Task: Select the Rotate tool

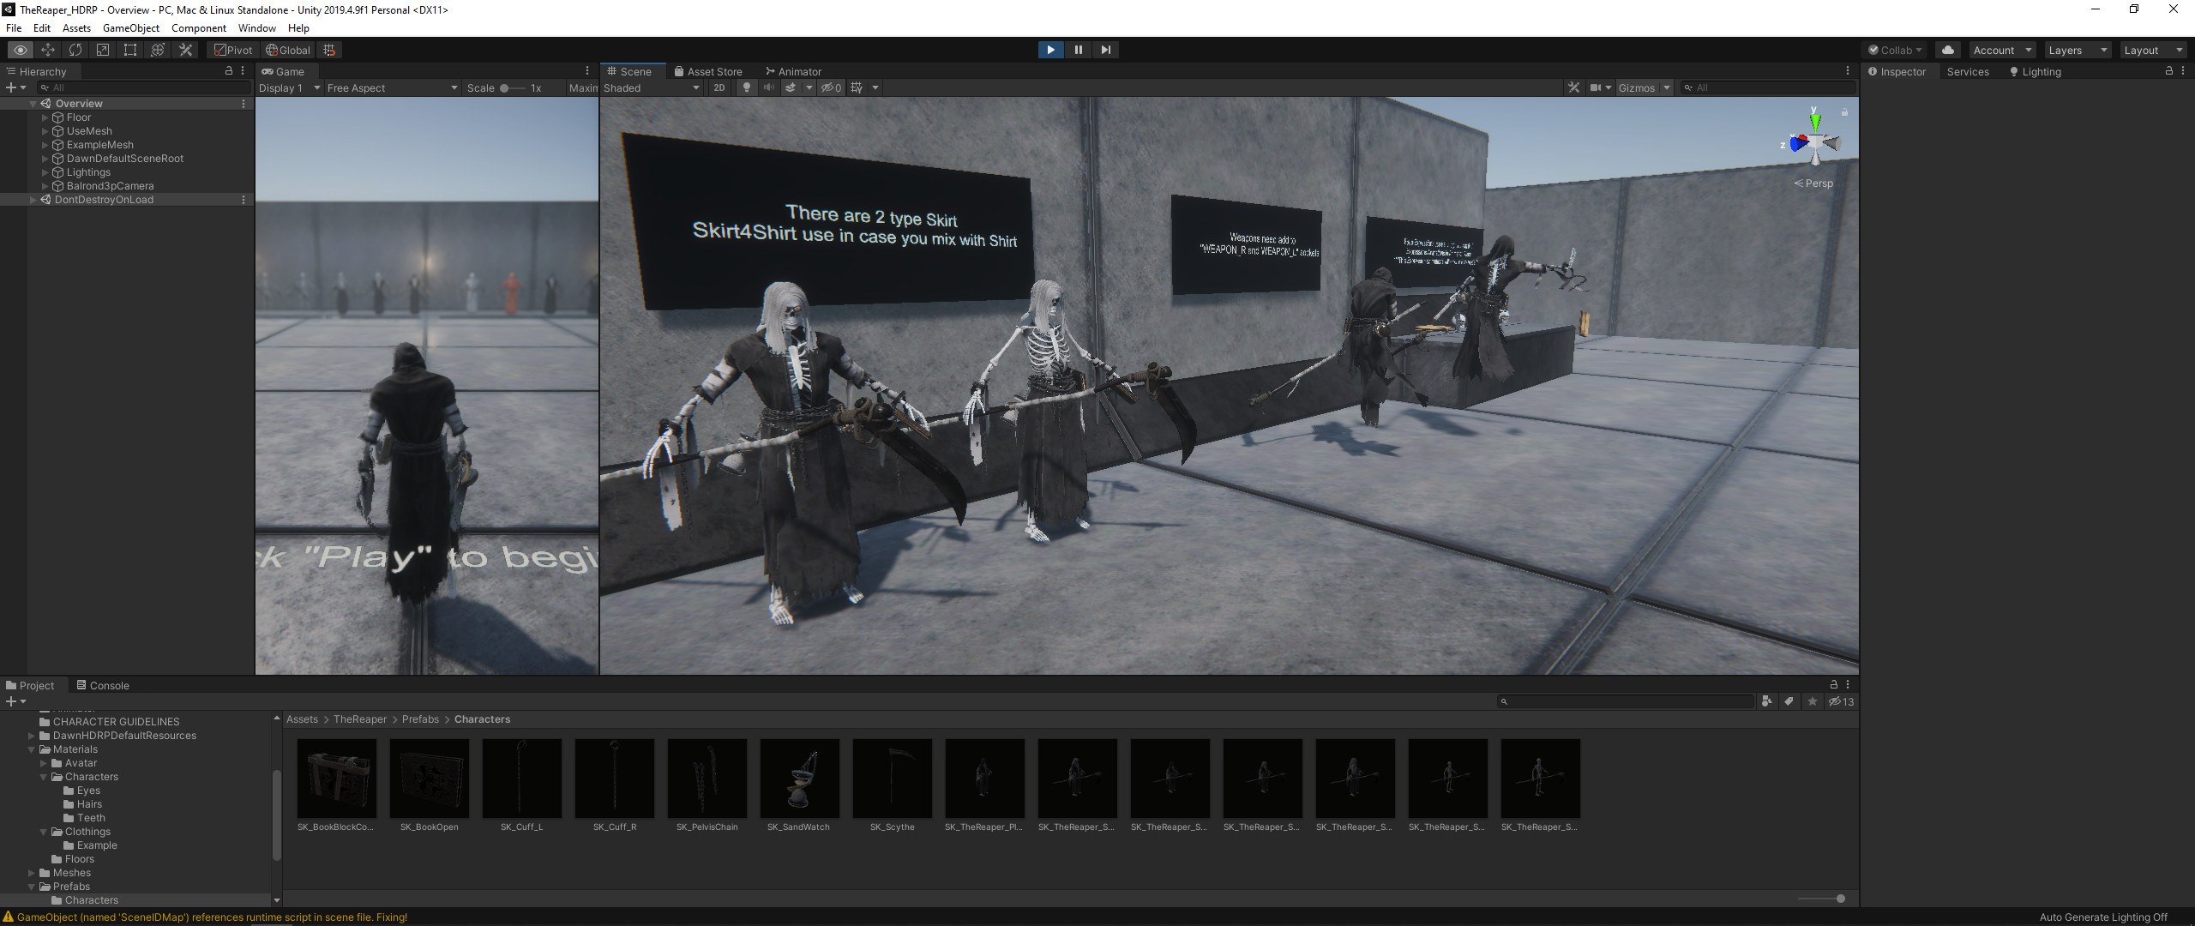Action: [x=75, y=50]
